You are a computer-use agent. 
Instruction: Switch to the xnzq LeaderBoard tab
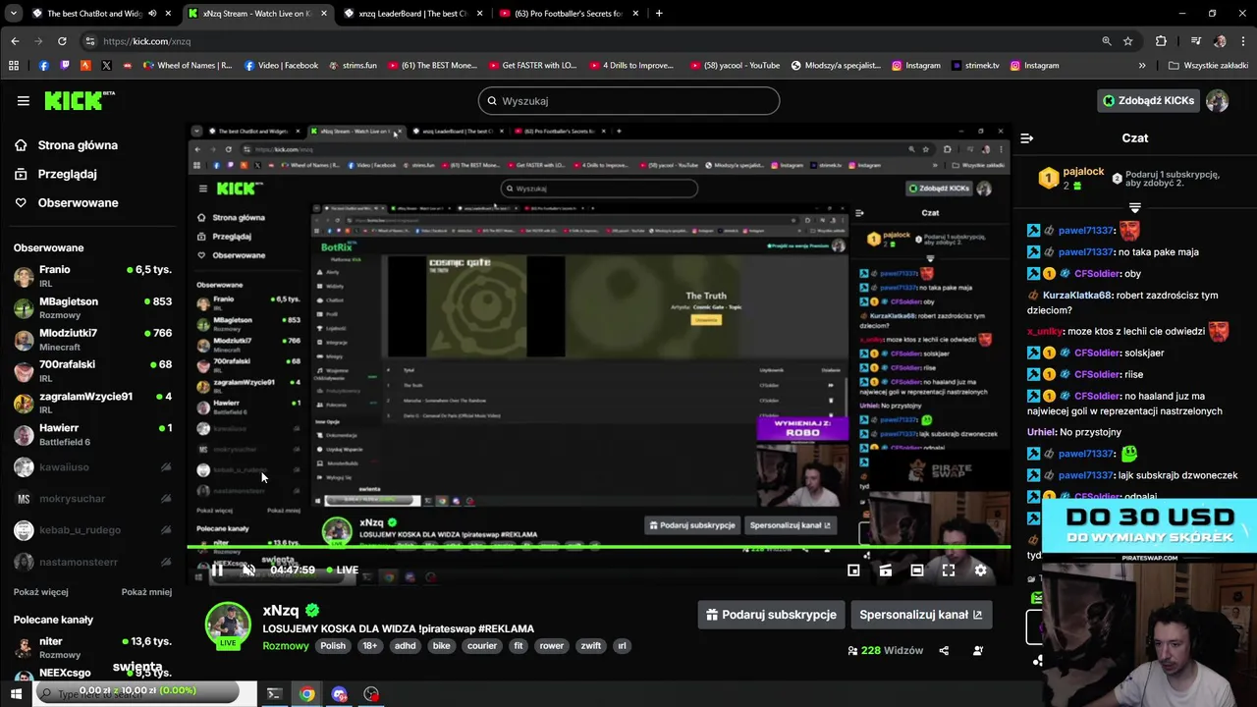[411, 14]
